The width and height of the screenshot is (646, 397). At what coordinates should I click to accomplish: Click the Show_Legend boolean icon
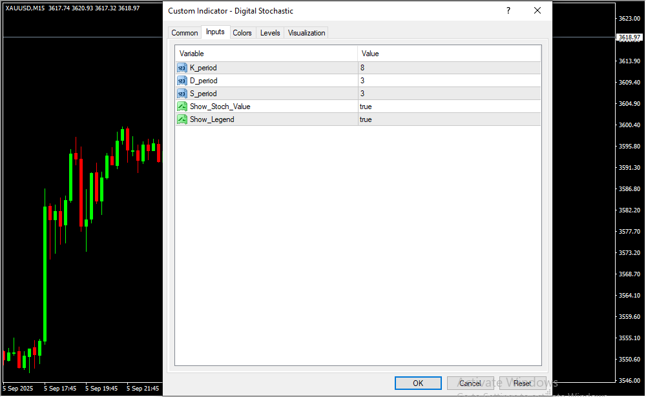(x=182, y=119)
